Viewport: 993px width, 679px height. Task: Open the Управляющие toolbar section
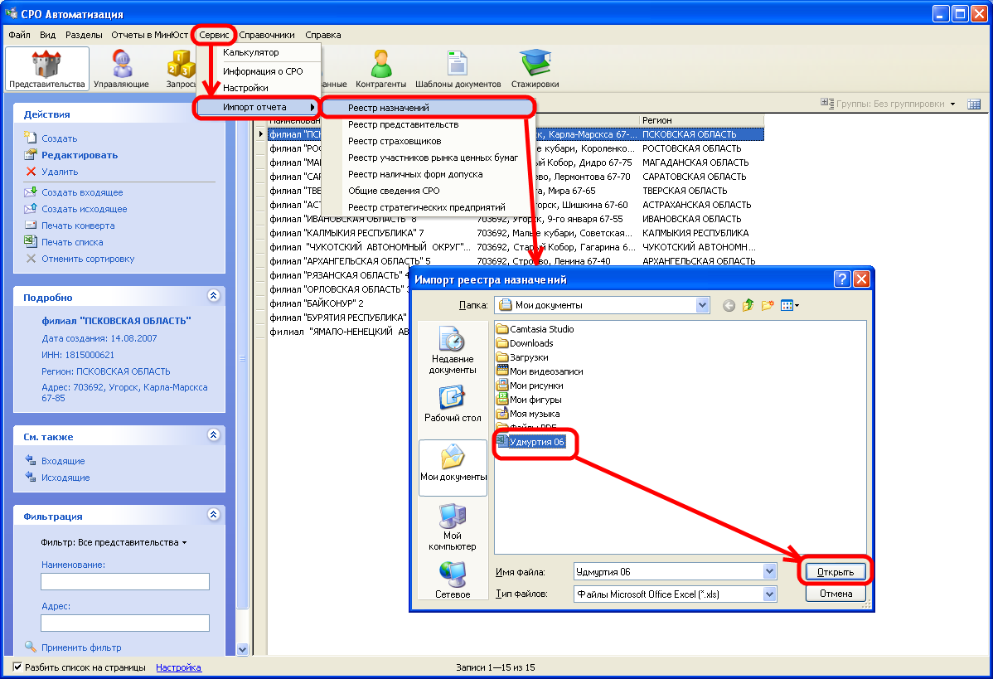point(121,69)
